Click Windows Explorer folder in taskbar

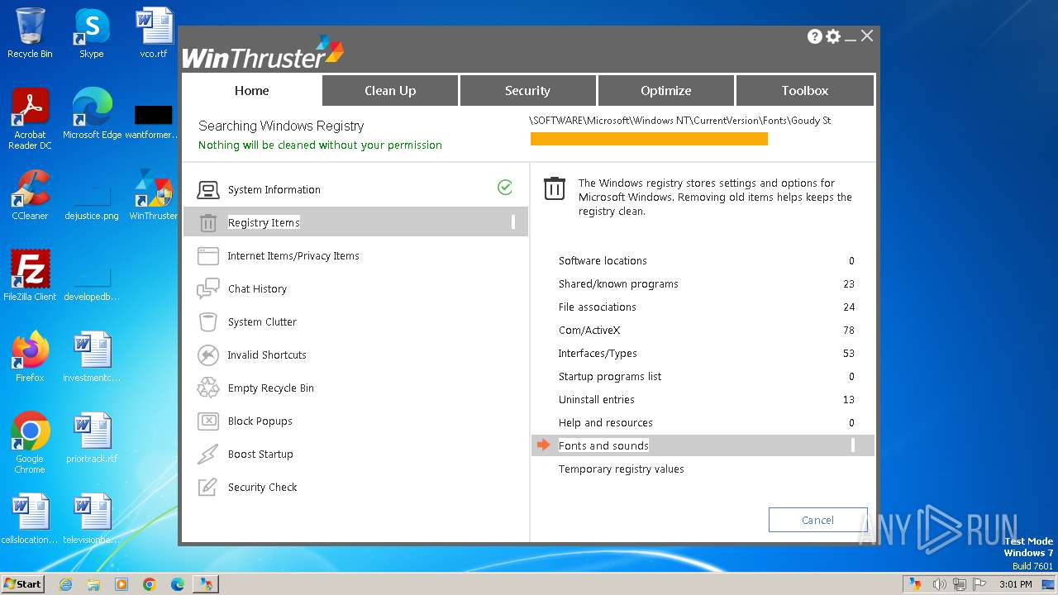pos(93,584)
